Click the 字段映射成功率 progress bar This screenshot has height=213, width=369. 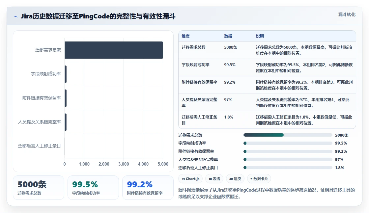tap(288, 143)
